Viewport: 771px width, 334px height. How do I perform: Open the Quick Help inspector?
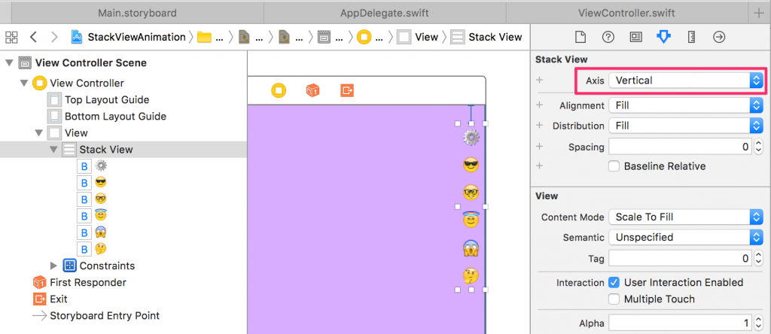pos(608,37)
